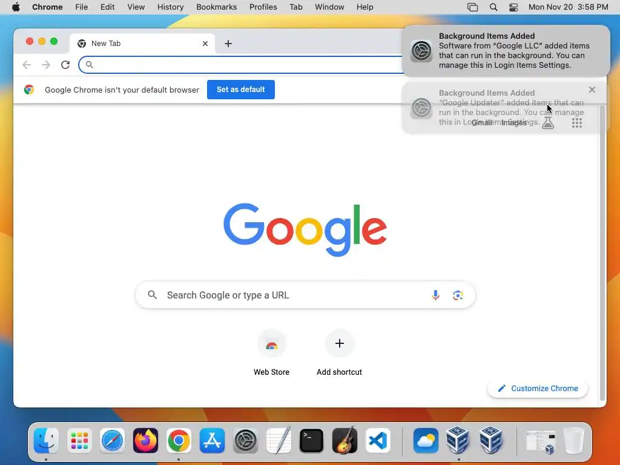Open the Search Labs flask icon
Image resolution: width=620 pixels, height=465 pixels.
click(x=548, y=123)
